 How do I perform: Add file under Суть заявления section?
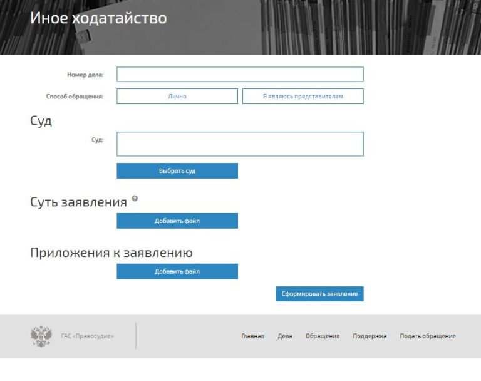[177, 221]
